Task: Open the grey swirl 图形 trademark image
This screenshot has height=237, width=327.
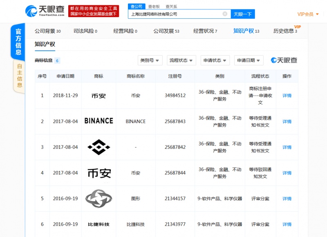Action: point(99,199)
